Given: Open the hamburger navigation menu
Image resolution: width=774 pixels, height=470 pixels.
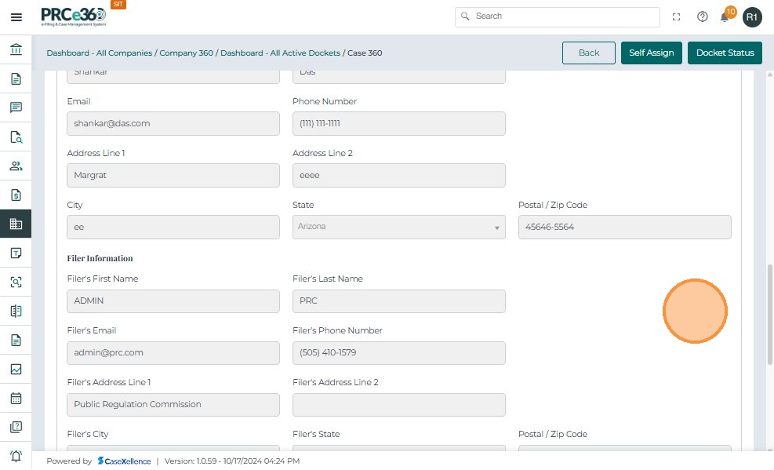Looking at the screenshot, I should coord(16,17).
